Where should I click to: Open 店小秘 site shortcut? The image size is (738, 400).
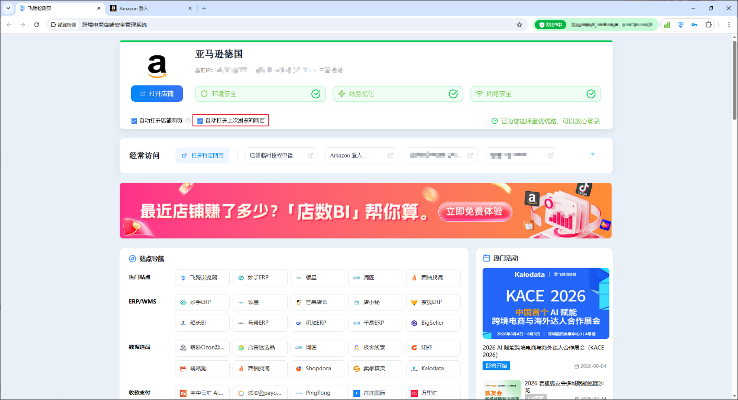click(376, 302)
